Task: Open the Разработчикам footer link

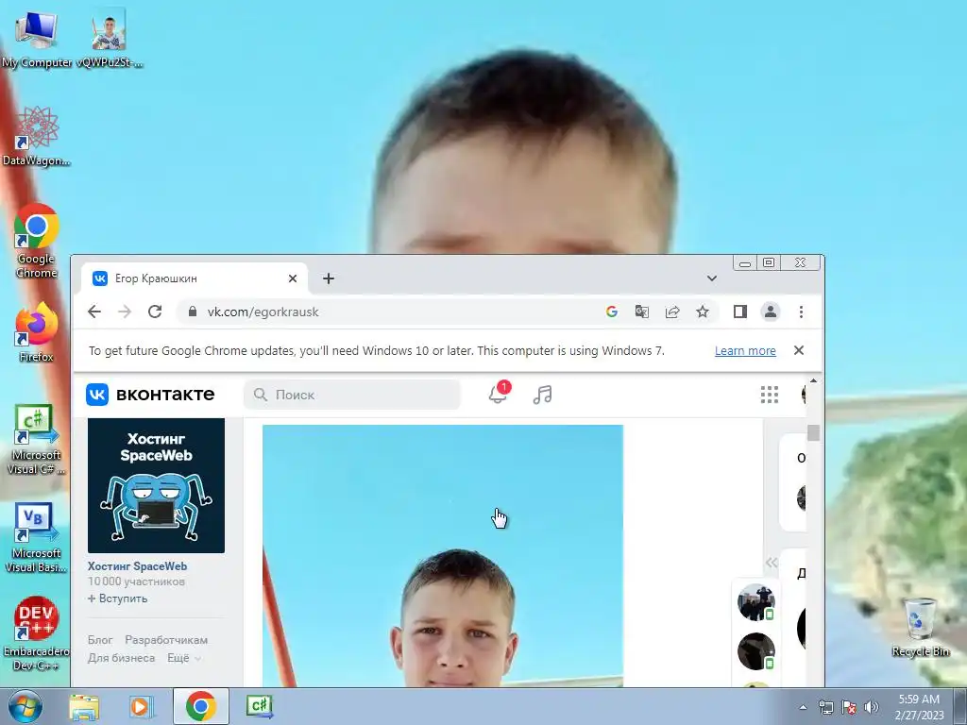Action: [166, 640]
